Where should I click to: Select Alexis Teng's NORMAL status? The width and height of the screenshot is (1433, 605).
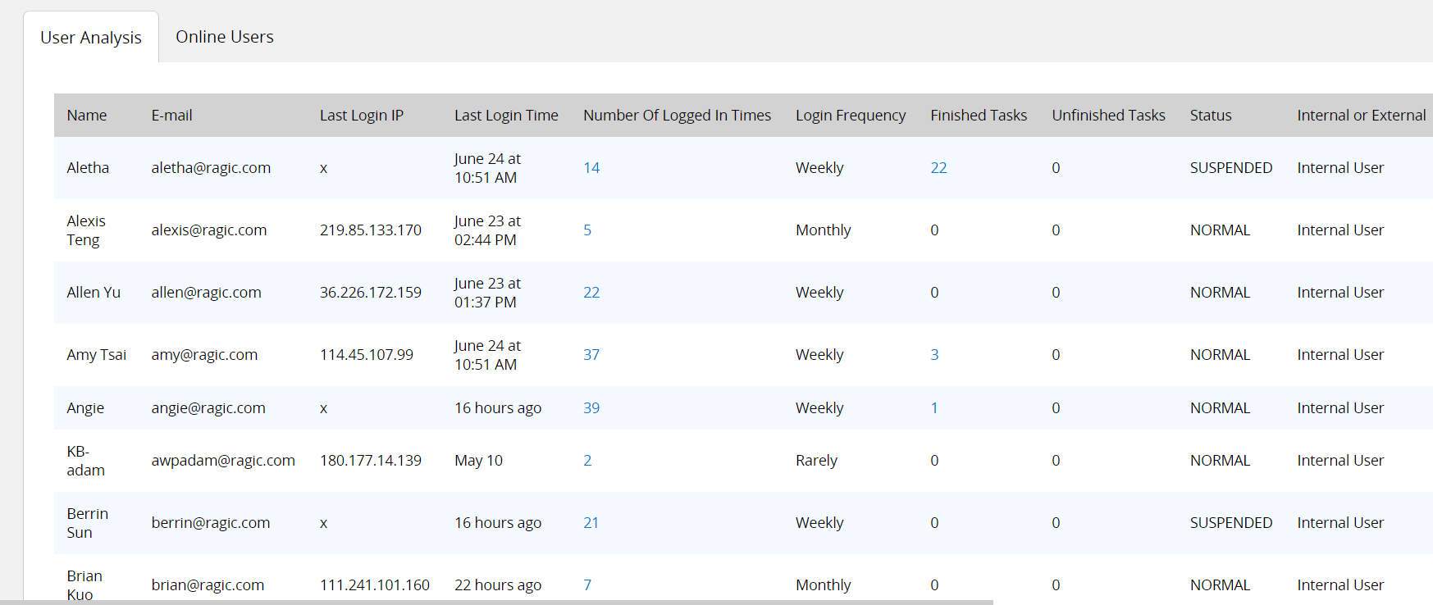[1220, 230]
